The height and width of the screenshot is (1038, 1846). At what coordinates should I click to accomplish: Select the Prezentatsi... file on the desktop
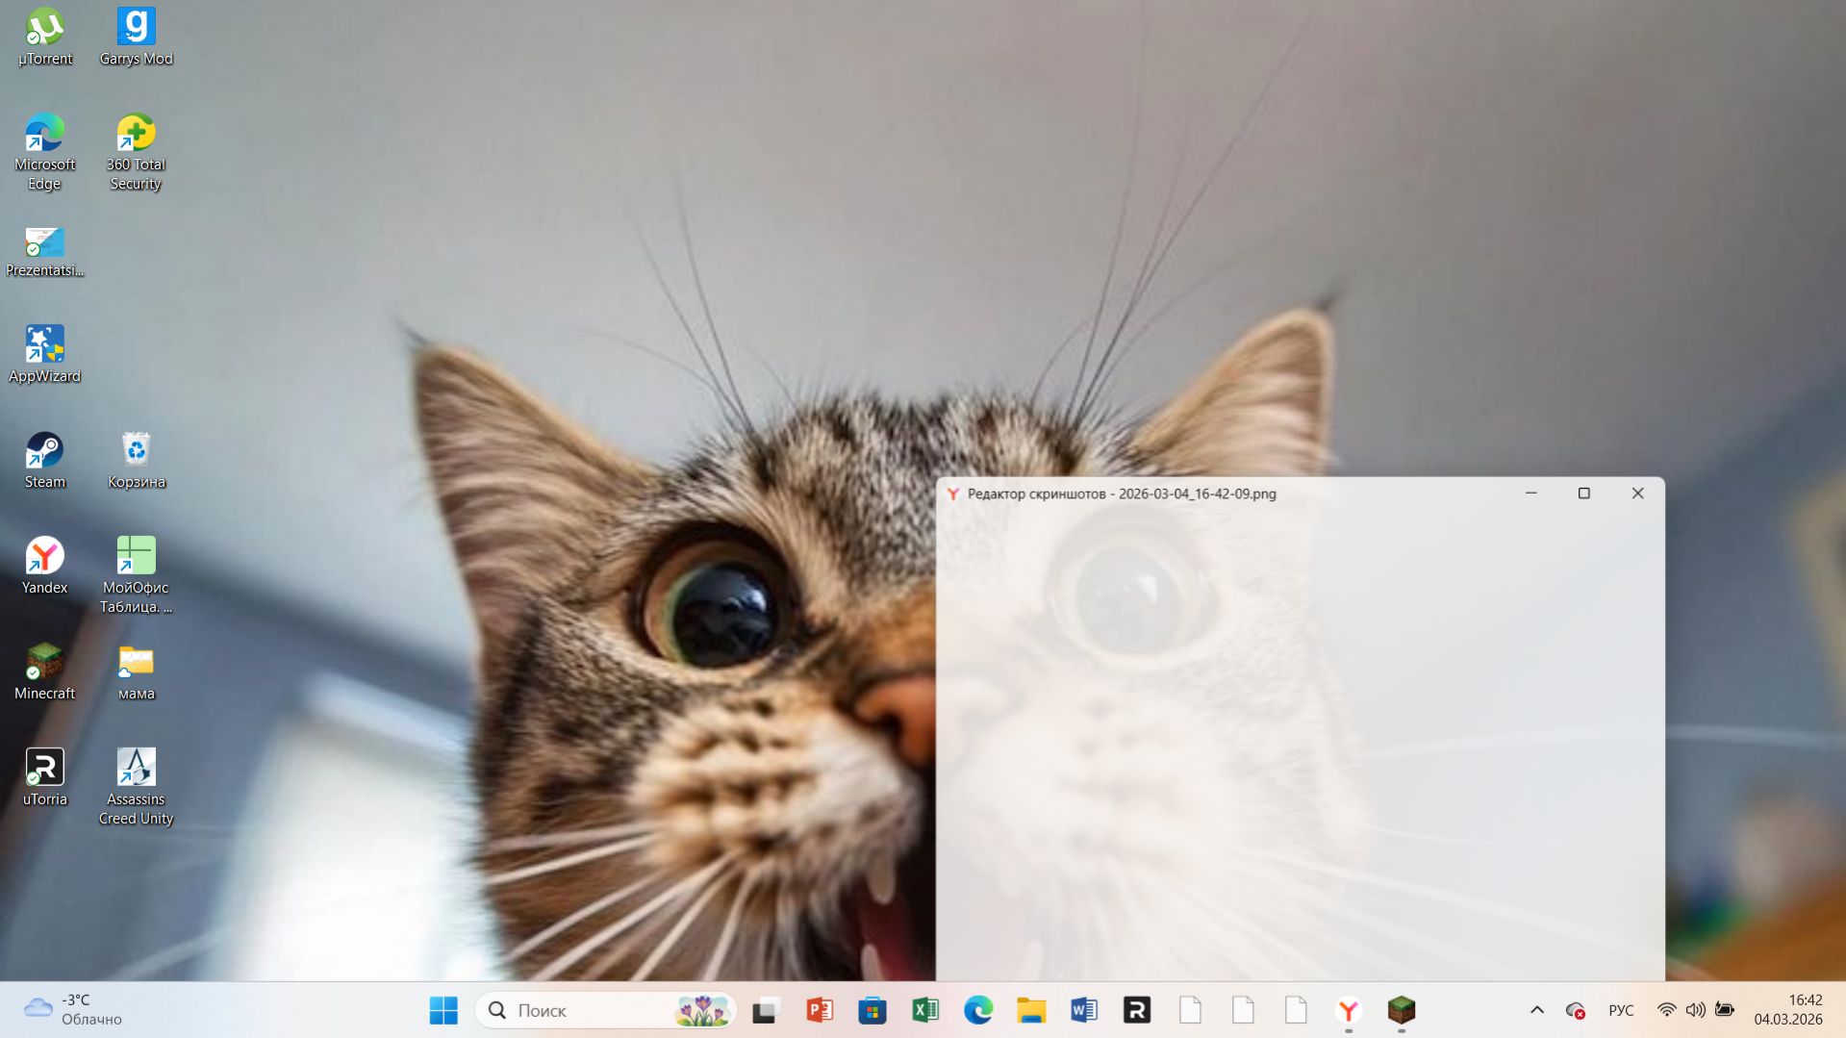click(x=44, y=252)
